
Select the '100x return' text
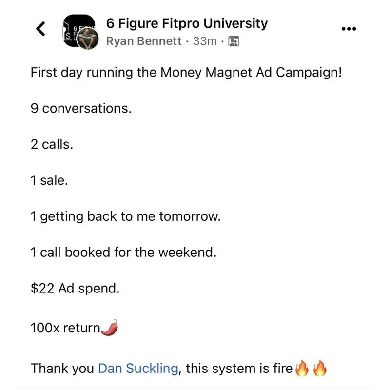point(65,328)
